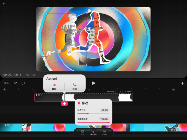Click the 11s mark on timeline ruler
This screenshot has height=140, width=187.
pyautogui.click(x=5, y=90)
